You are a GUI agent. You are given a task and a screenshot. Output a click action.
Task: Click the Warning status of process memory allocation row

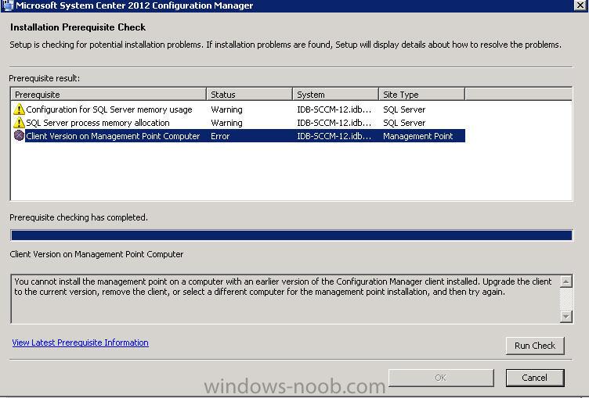click(x=226, y=123)
